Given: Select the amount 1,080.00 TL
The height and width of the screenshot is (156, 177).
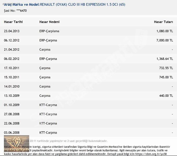Looking at the screenshot, I should coord(164,31).
